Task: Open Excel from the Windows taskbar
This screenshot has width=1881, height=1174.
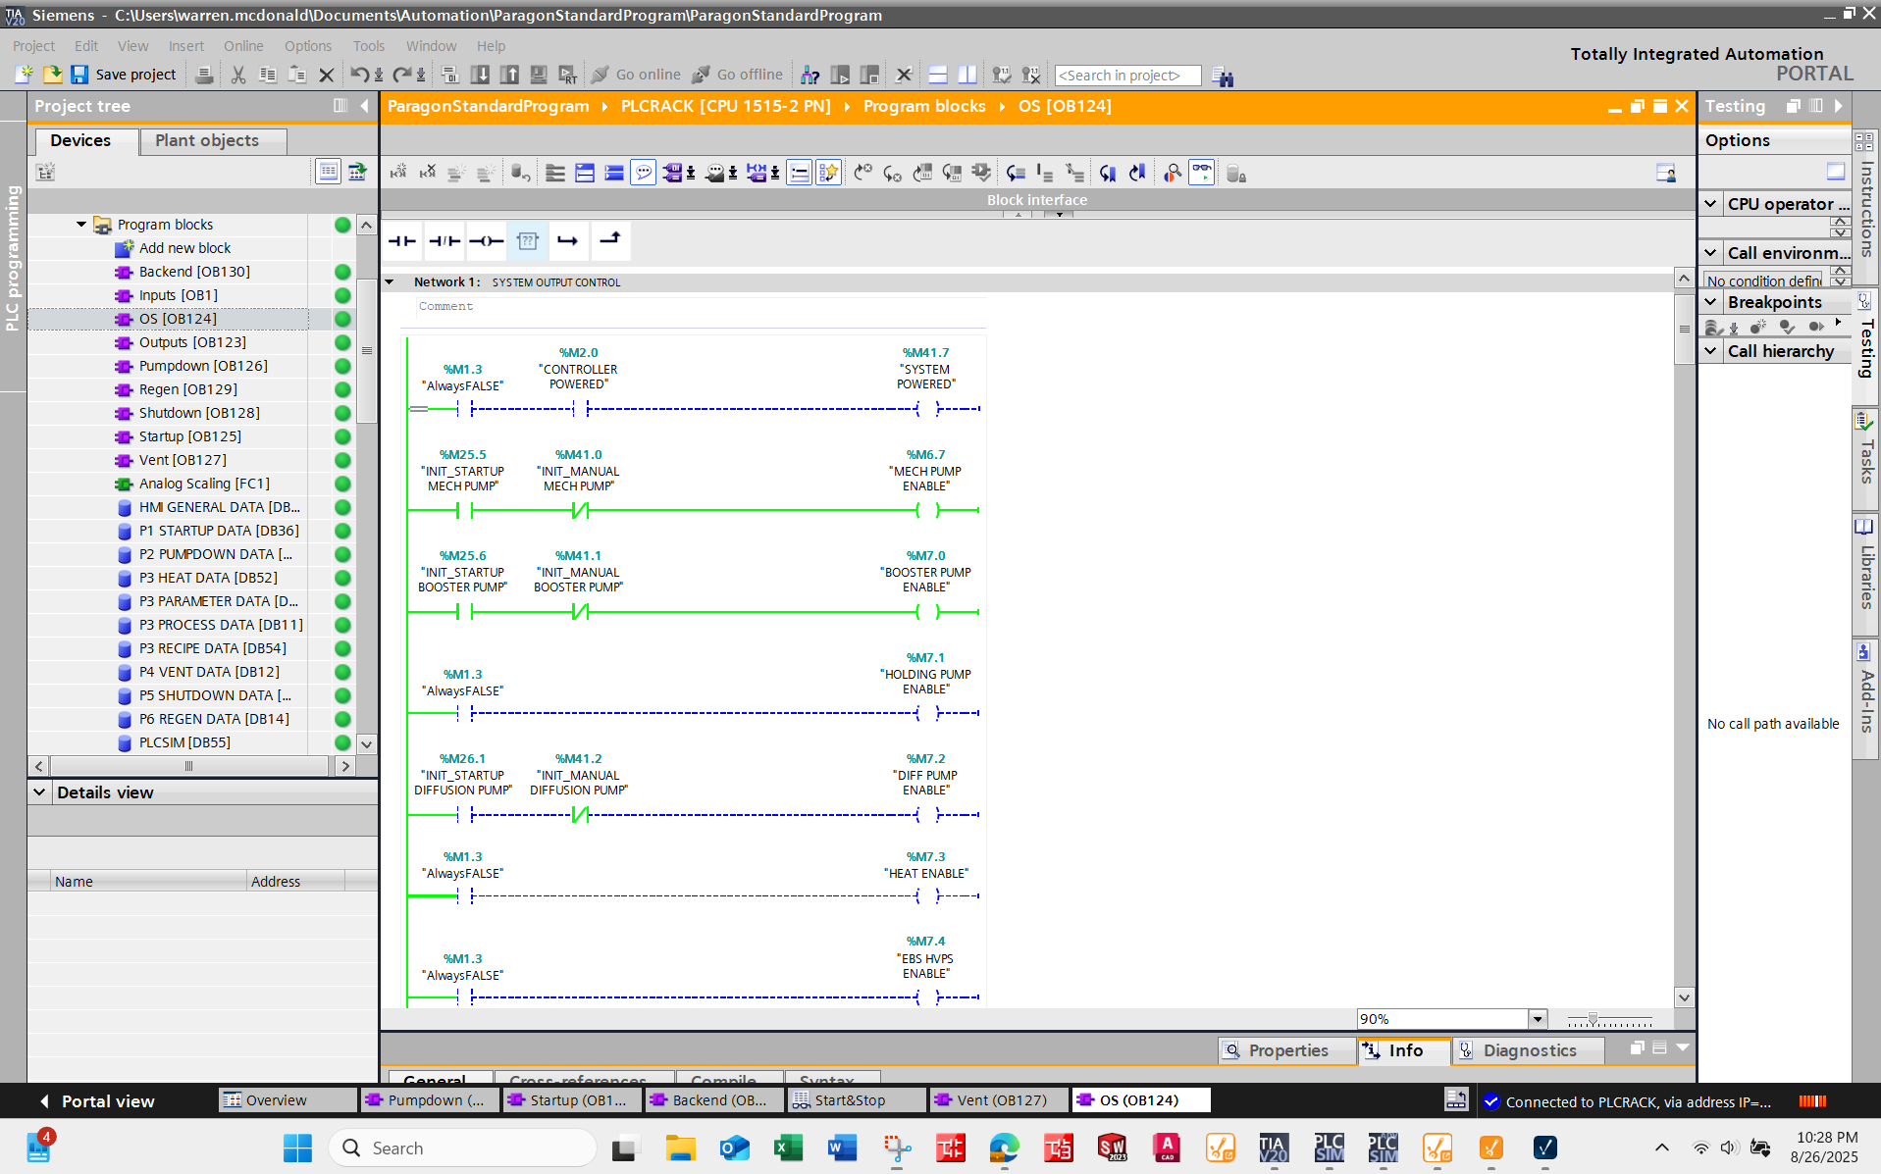Action: point(788,1148)
